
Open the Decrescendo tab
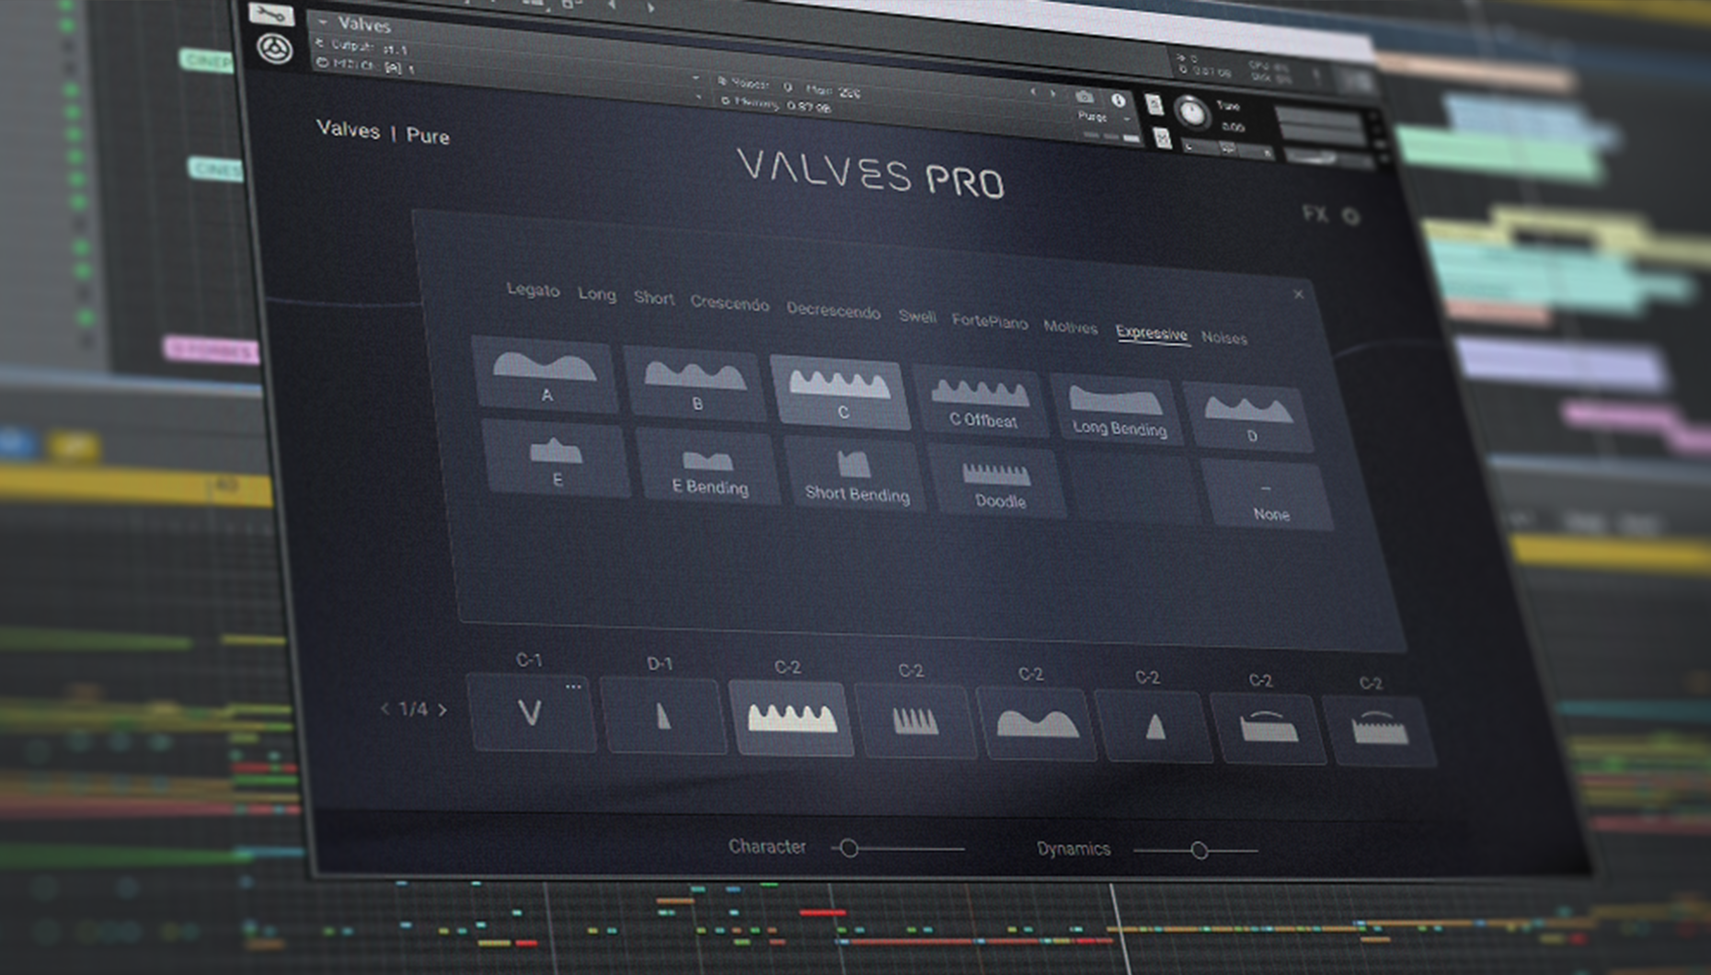coord(833,311)
